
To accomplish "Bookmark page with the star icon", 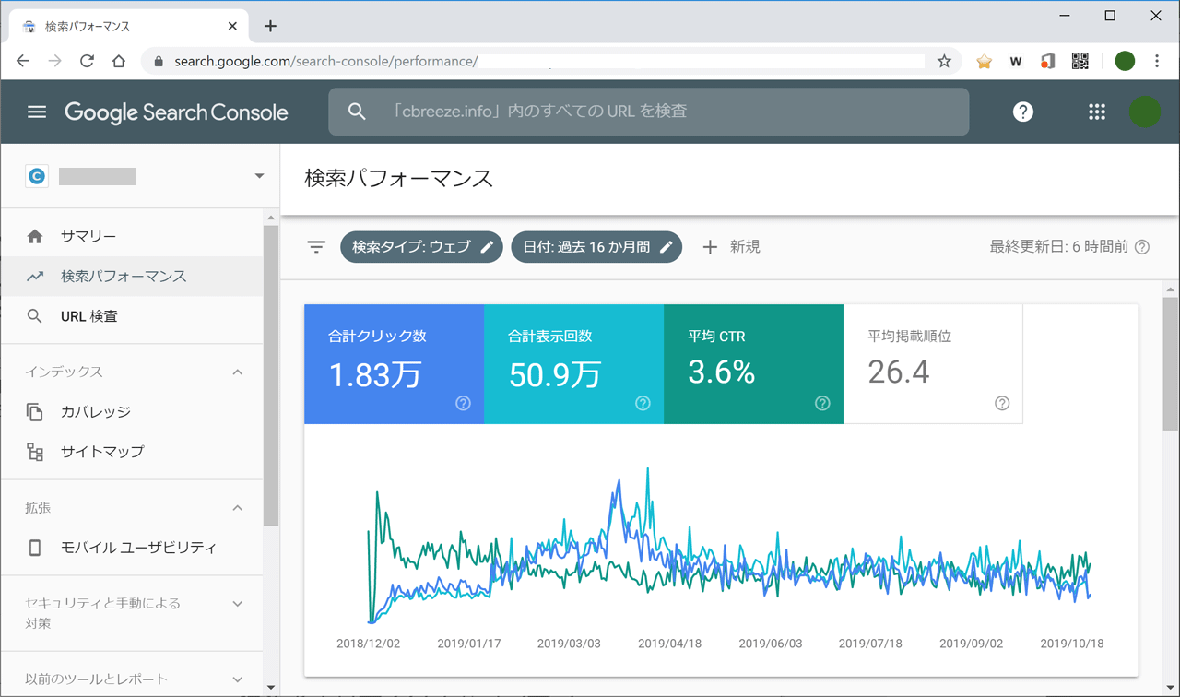I will [944, 61].
